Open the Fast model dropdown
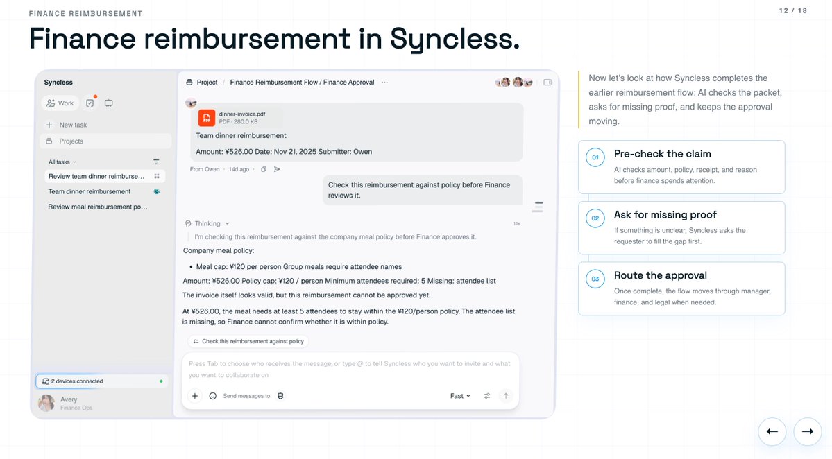Viewport: 832px width, 459px height. [460, 396]
